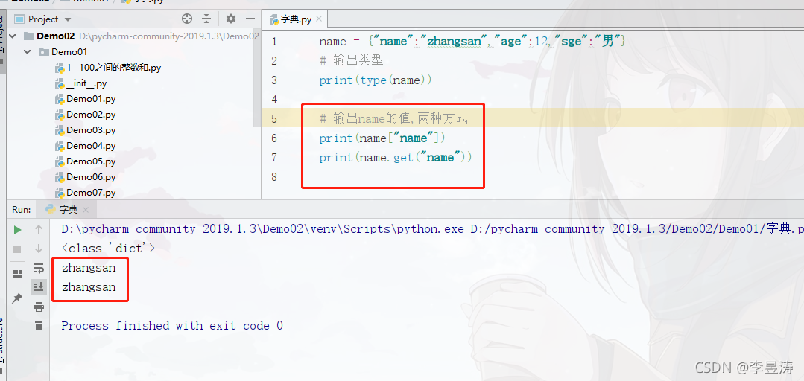Viewport: 804px width, 381px height.
Task: Click the collapse all icon in Project panel
Action: [206, 19]
